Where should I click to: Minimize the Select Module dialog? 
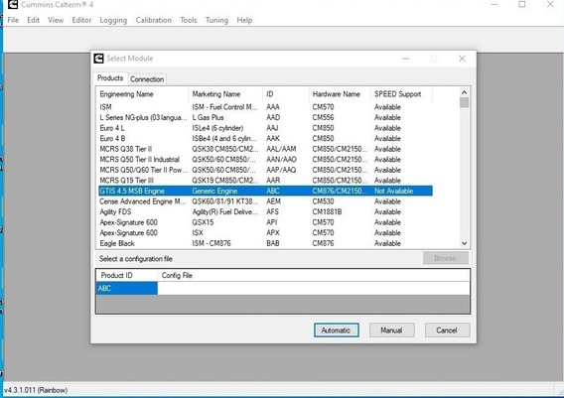406,59
